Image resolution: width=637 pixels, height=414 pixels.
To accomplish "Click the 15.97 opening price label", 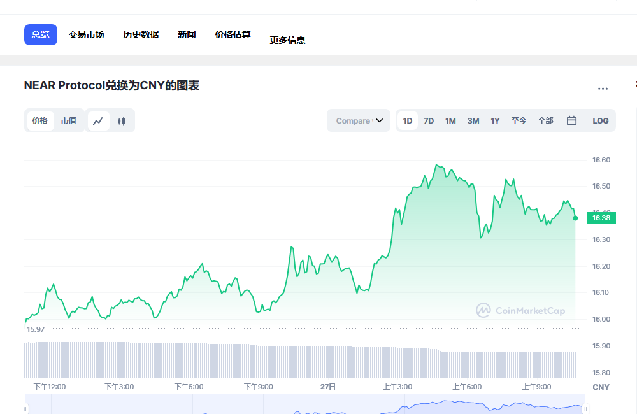I will tap(36, 329).
